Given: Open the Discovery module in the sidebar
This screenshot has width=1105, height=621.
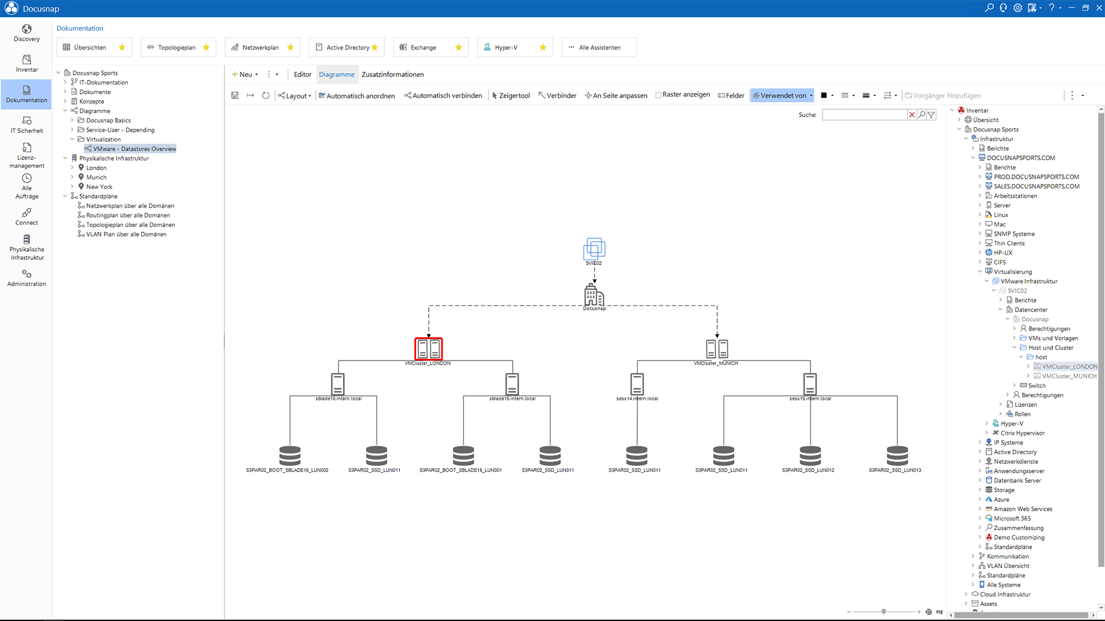Looking at the screenshot, I should click(x=26, y=33).
